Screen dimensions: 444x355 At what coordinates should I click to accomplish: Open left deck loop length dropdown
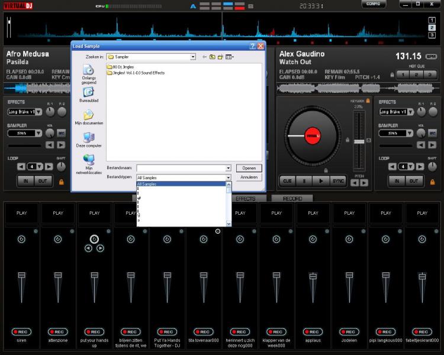(x=40, y=166)
